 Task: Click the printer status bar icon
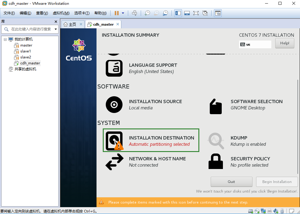[x=270, y=211]
